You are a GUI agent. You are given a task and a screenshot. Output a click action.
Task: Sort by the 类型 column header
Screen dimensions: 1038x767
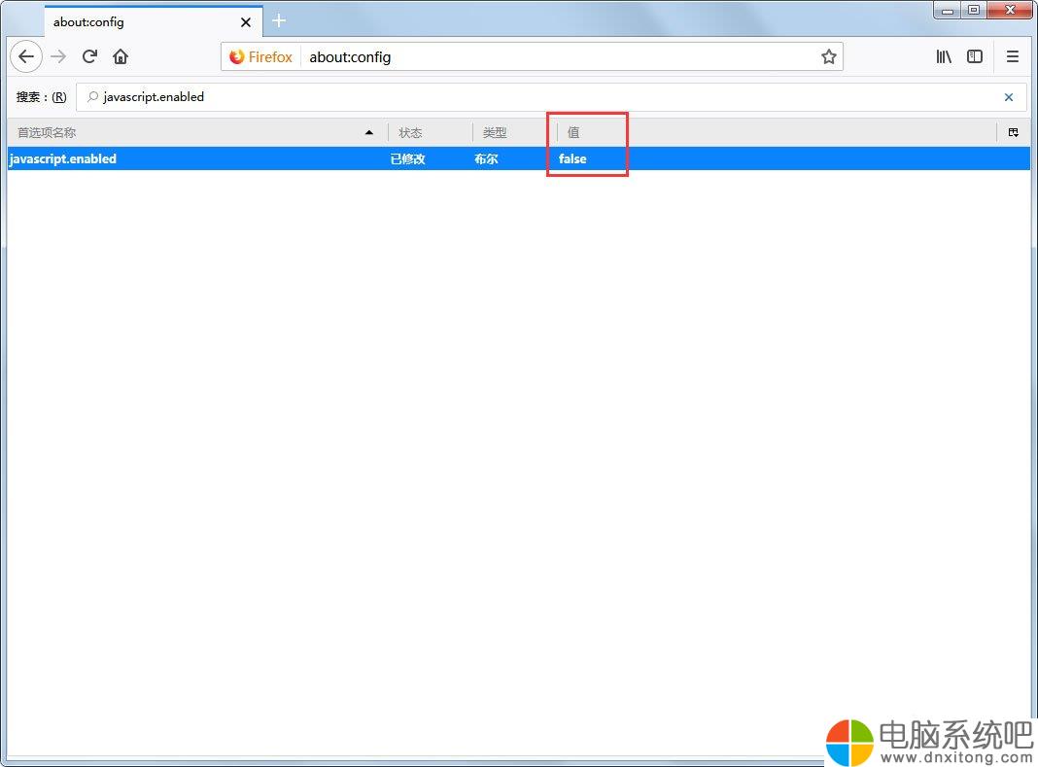[514, 132]
